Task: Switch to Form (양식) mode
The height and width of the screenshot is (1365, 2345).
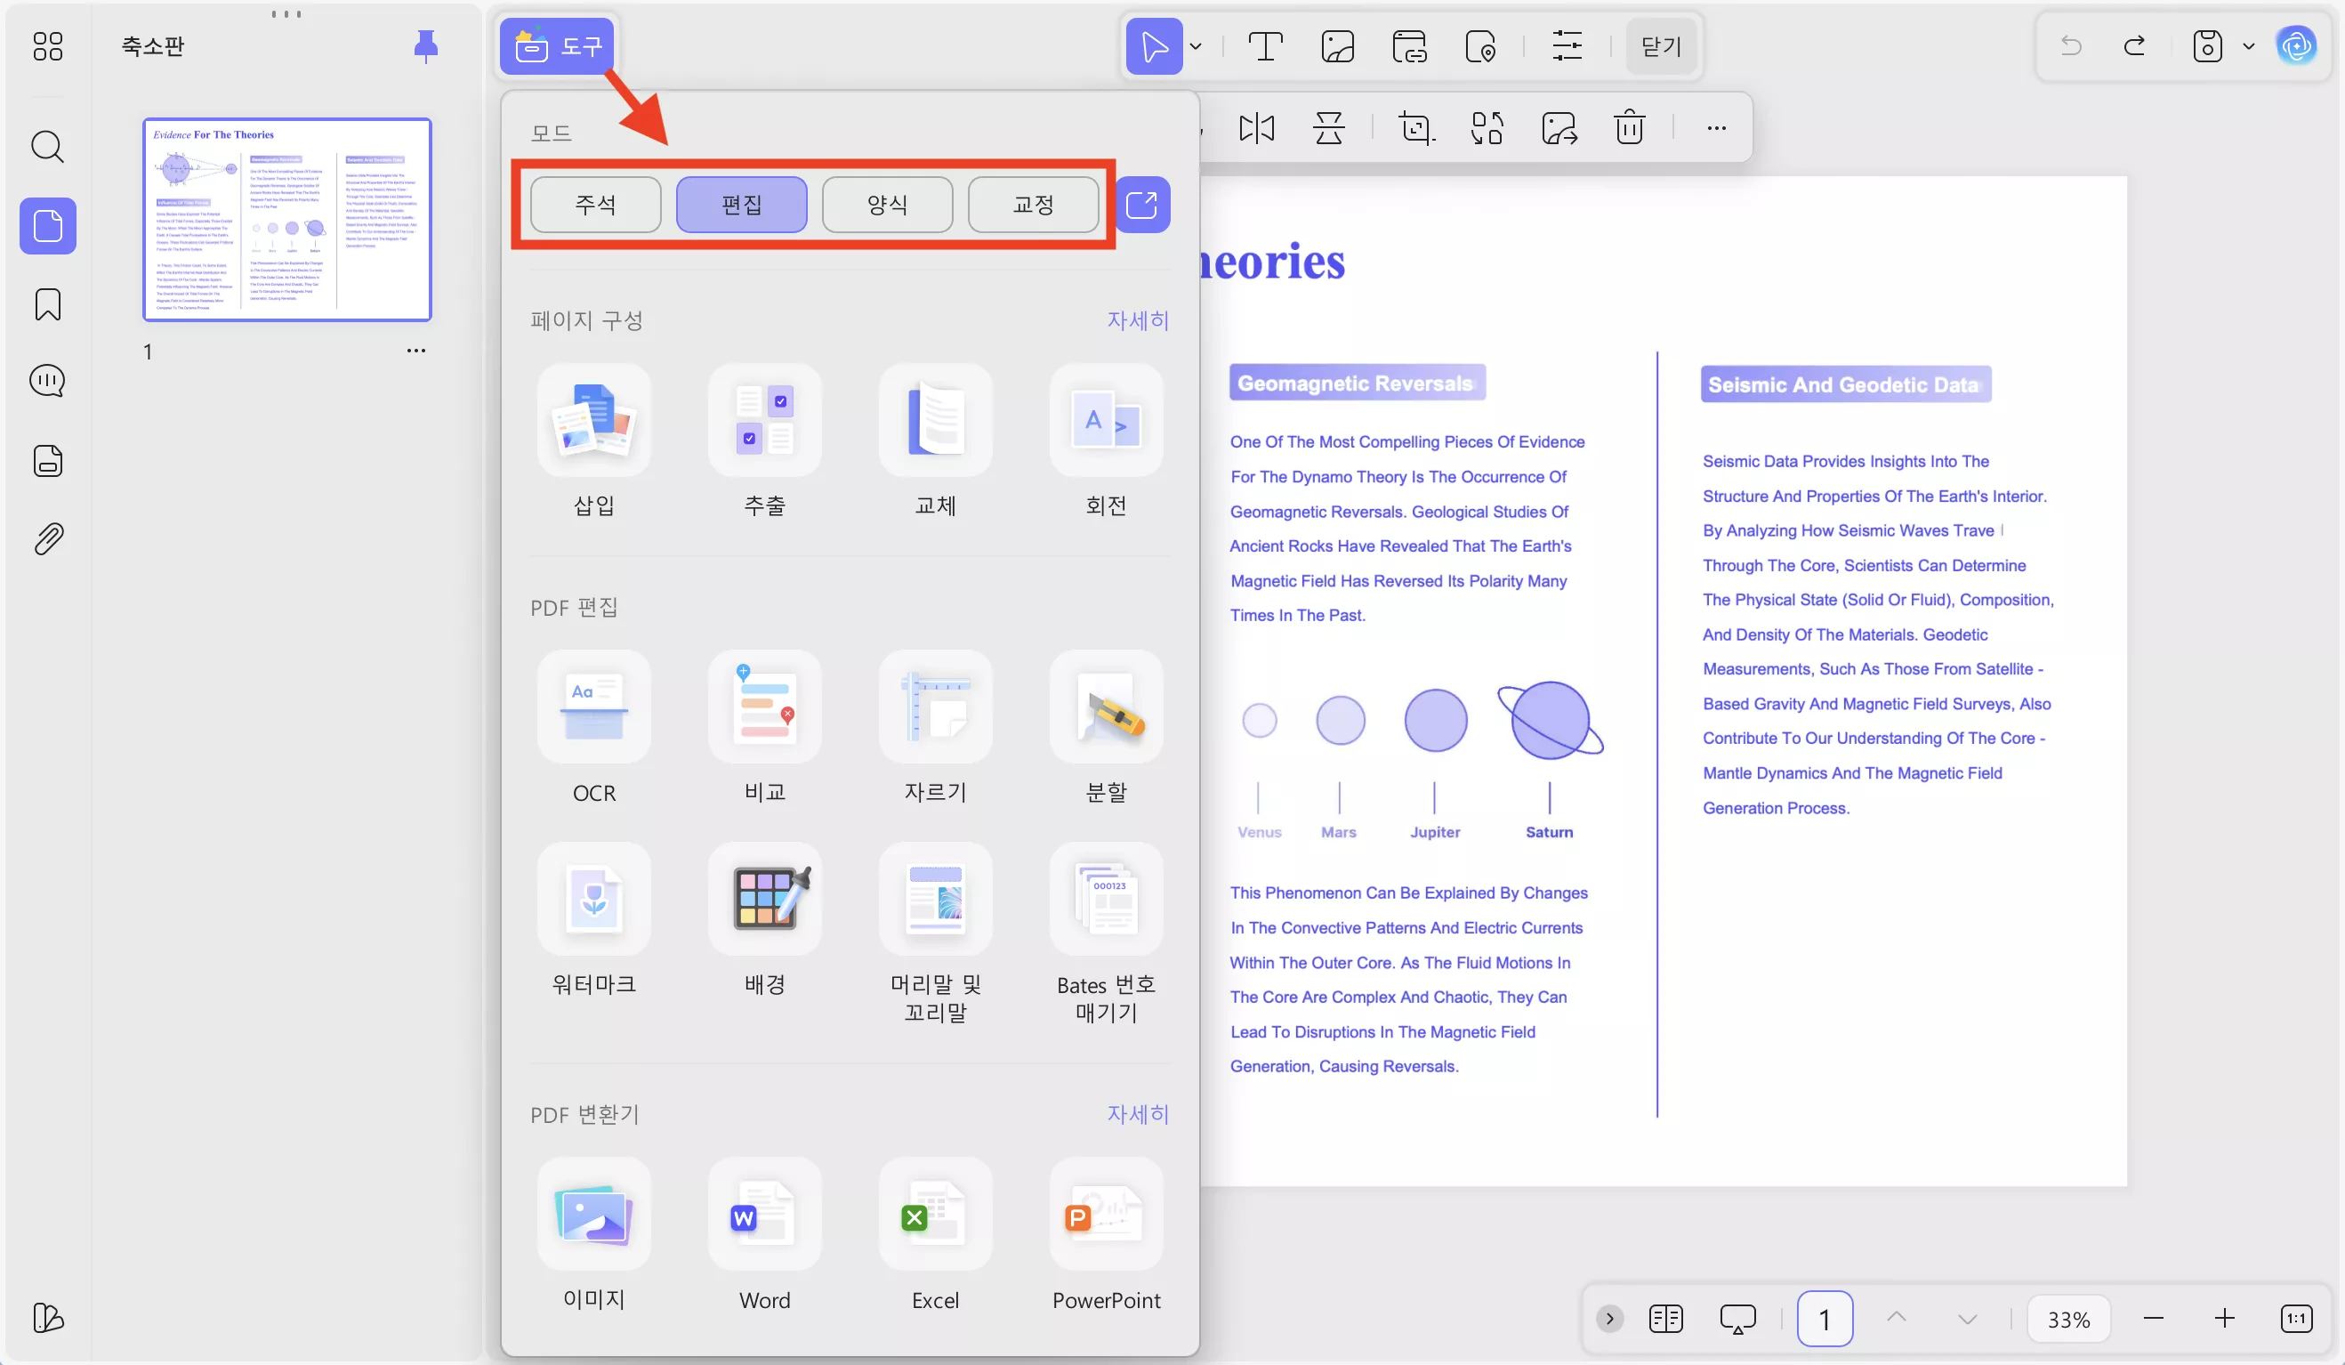Action: [887, 204]
